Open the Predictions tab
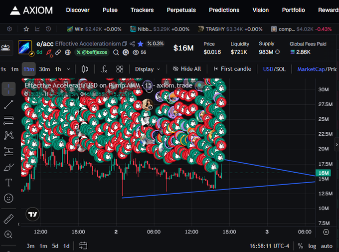Screen dimensions: 339x252 [224, 10]
